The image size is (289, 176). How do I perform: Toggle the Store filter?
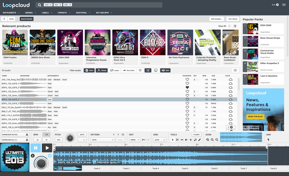click(89, 70)
